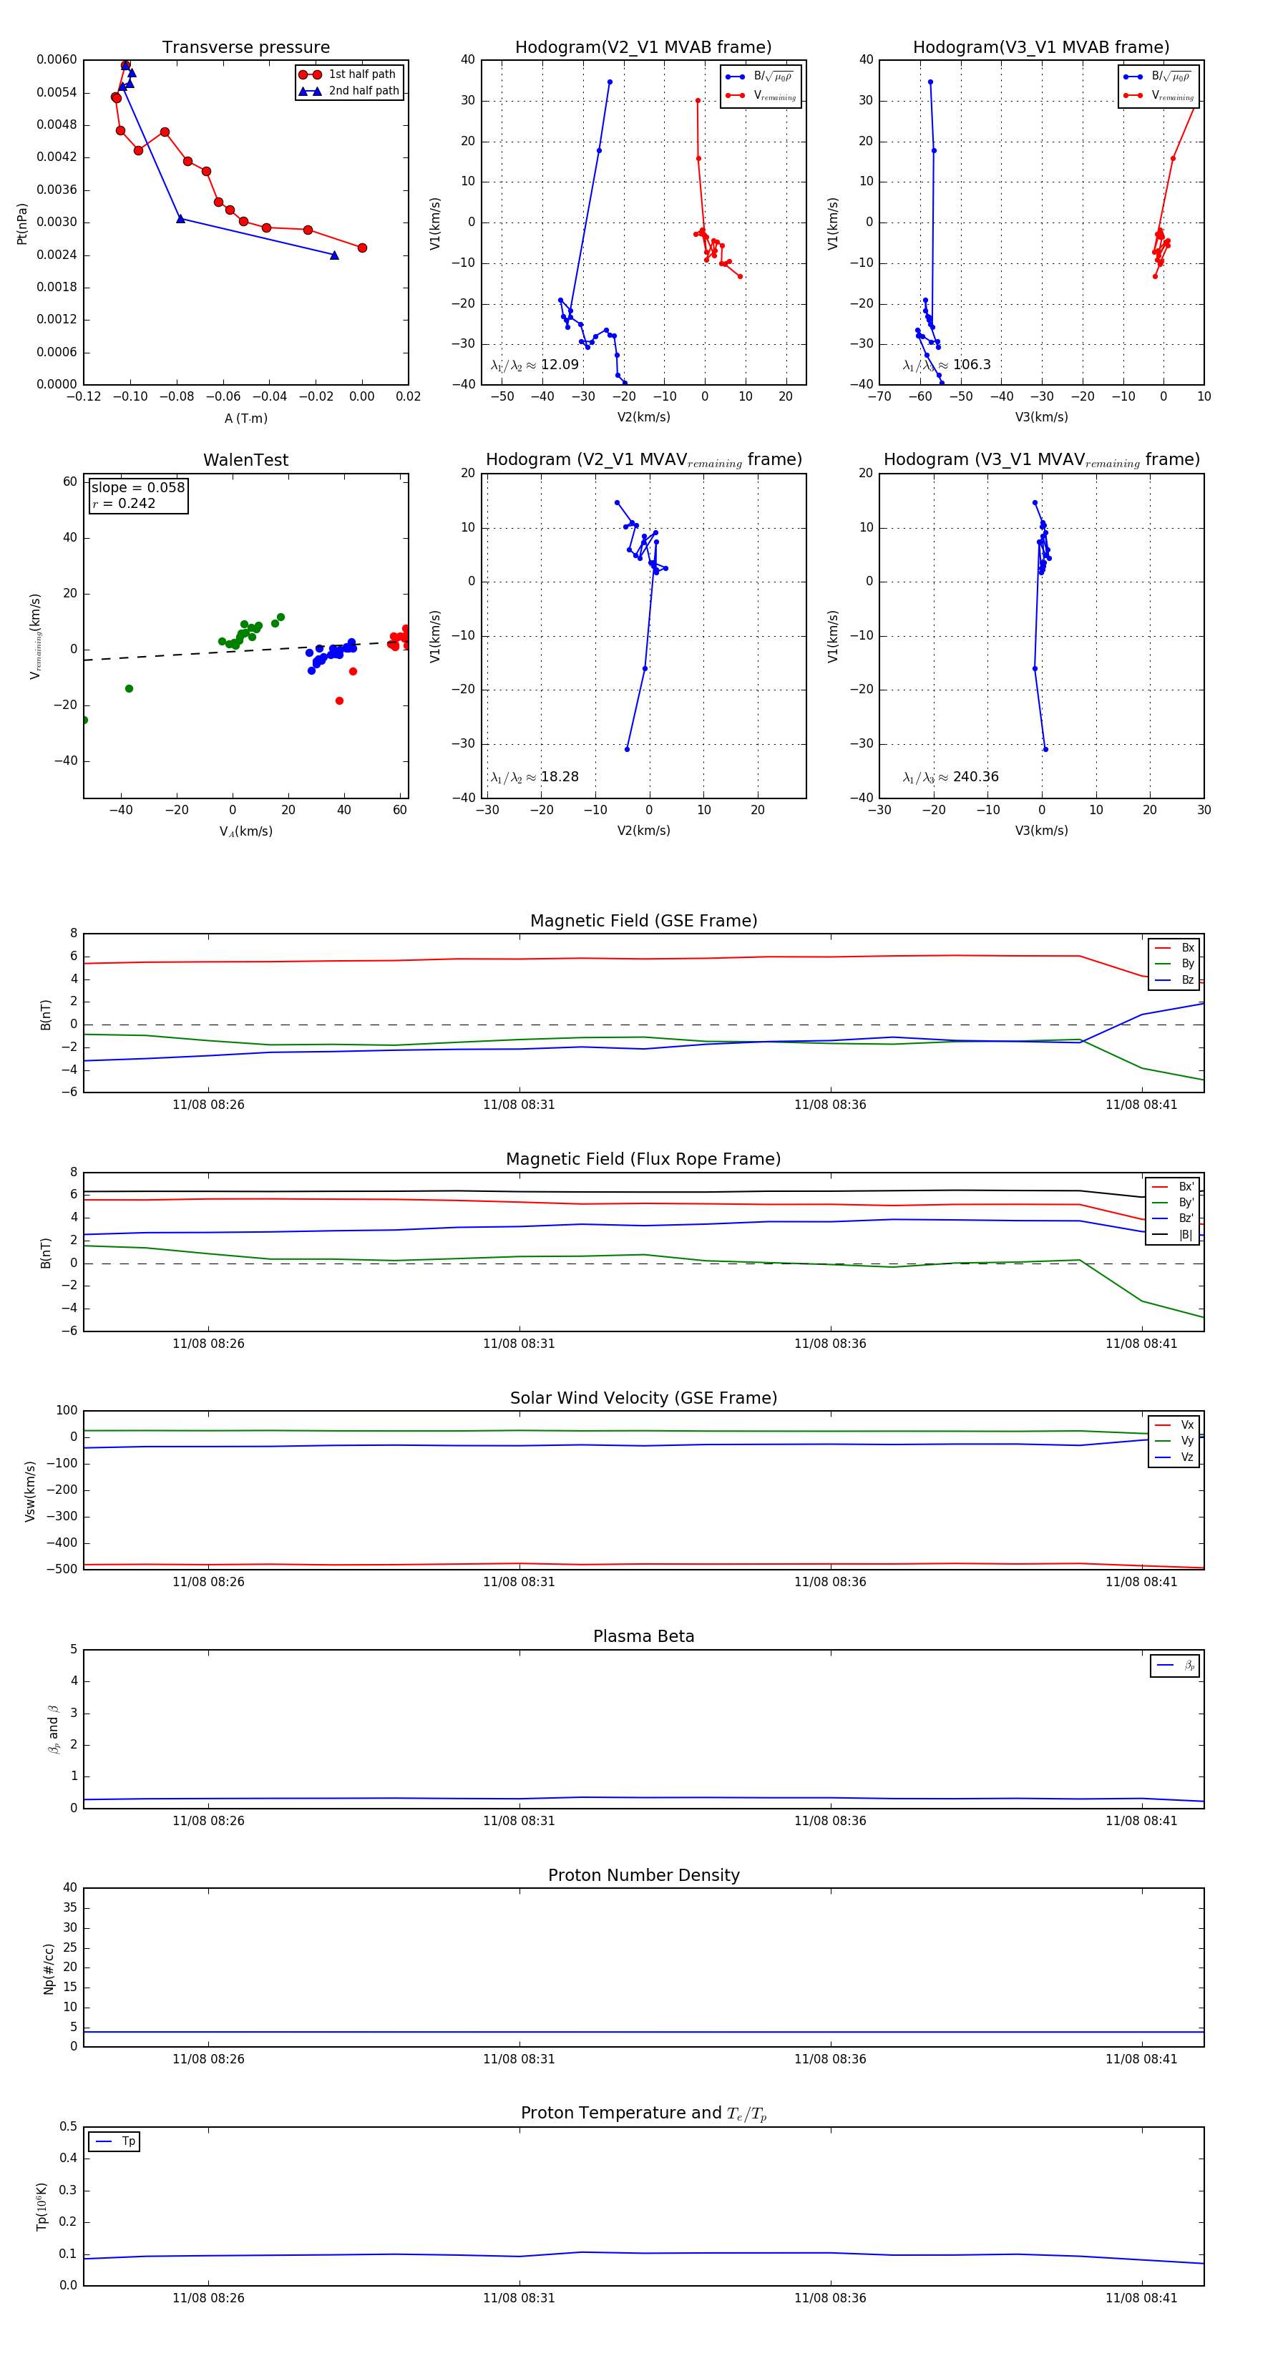Select the 'slope = 0.058' text
The image size is (1288, 2361).
click(x=137, y=488)
